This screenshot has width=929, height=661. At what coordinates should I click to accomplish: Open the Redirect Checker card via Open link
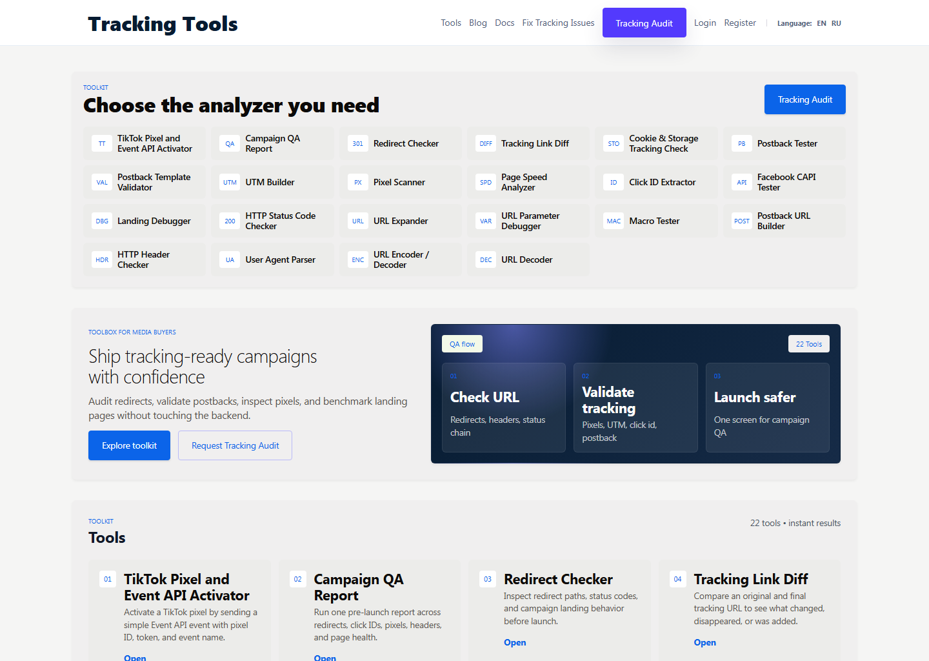(515, 642)
